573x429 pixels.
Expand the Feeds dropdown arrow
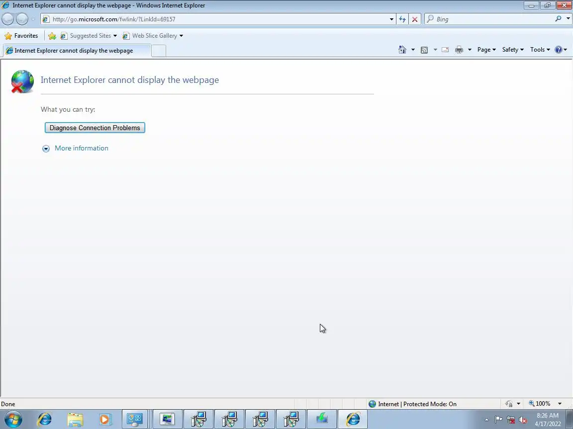pos(435,50)
